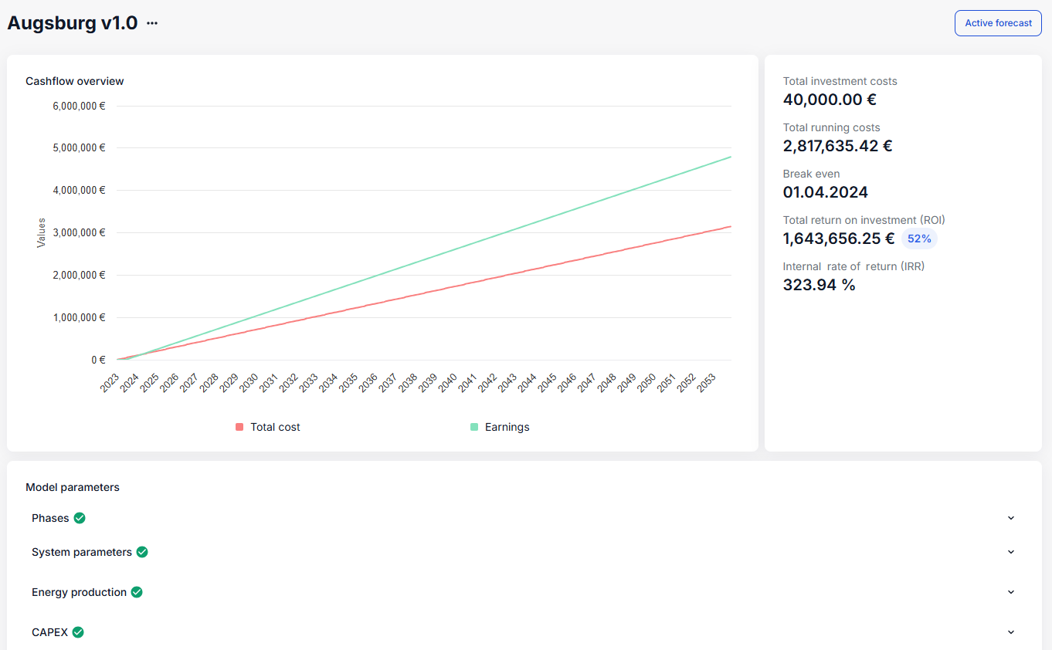Click the green checkmark next to Phases
1052x650 pixels.
click(80, 518)
